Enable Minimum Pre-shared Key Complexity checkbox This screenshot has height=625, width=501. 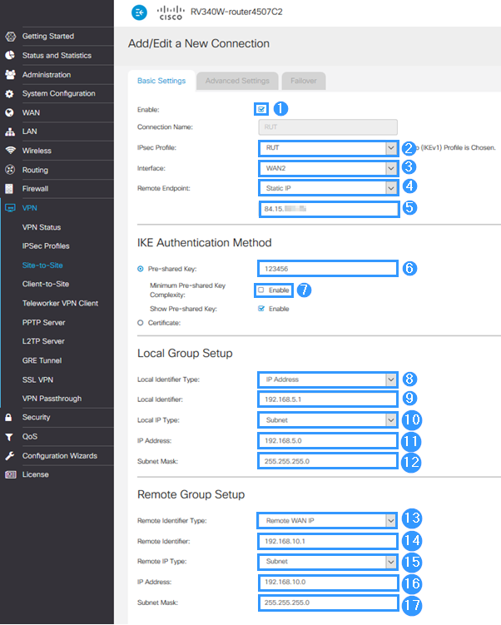tap(261, 290)
